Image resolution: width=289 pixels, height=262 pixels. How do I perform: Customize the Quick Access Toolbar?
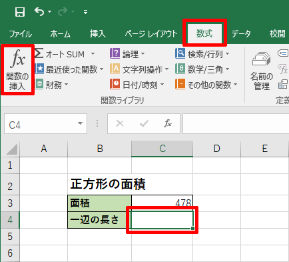coord(85,12)
